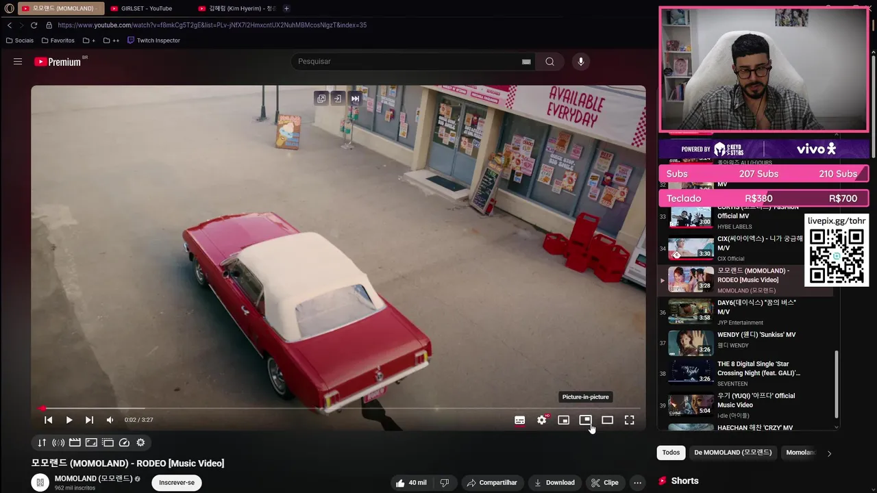Click the search magnifier button
This screenshot has height=493, width=877.
click(x=549, y=62)
